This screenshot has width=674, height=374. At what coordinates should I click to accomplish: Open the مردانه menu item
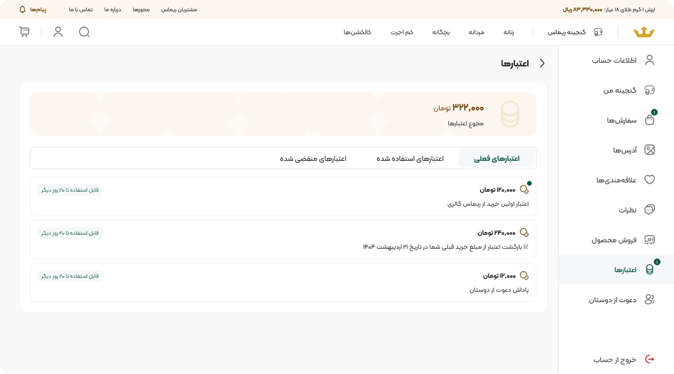[x=476, y=32]
